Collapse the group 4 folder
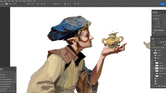This screenshot has height=93, width=166. click(154, 60)
